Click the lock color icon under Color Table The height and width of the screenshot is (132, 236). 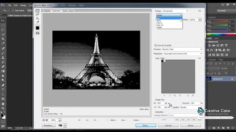180,95
